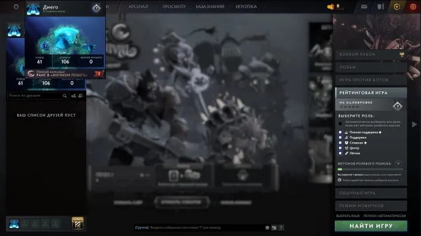Image resolution: width=421 pixels, height=236 pixels.
Task: Open the Игротека tab
Action: click(x=246, y=7)
